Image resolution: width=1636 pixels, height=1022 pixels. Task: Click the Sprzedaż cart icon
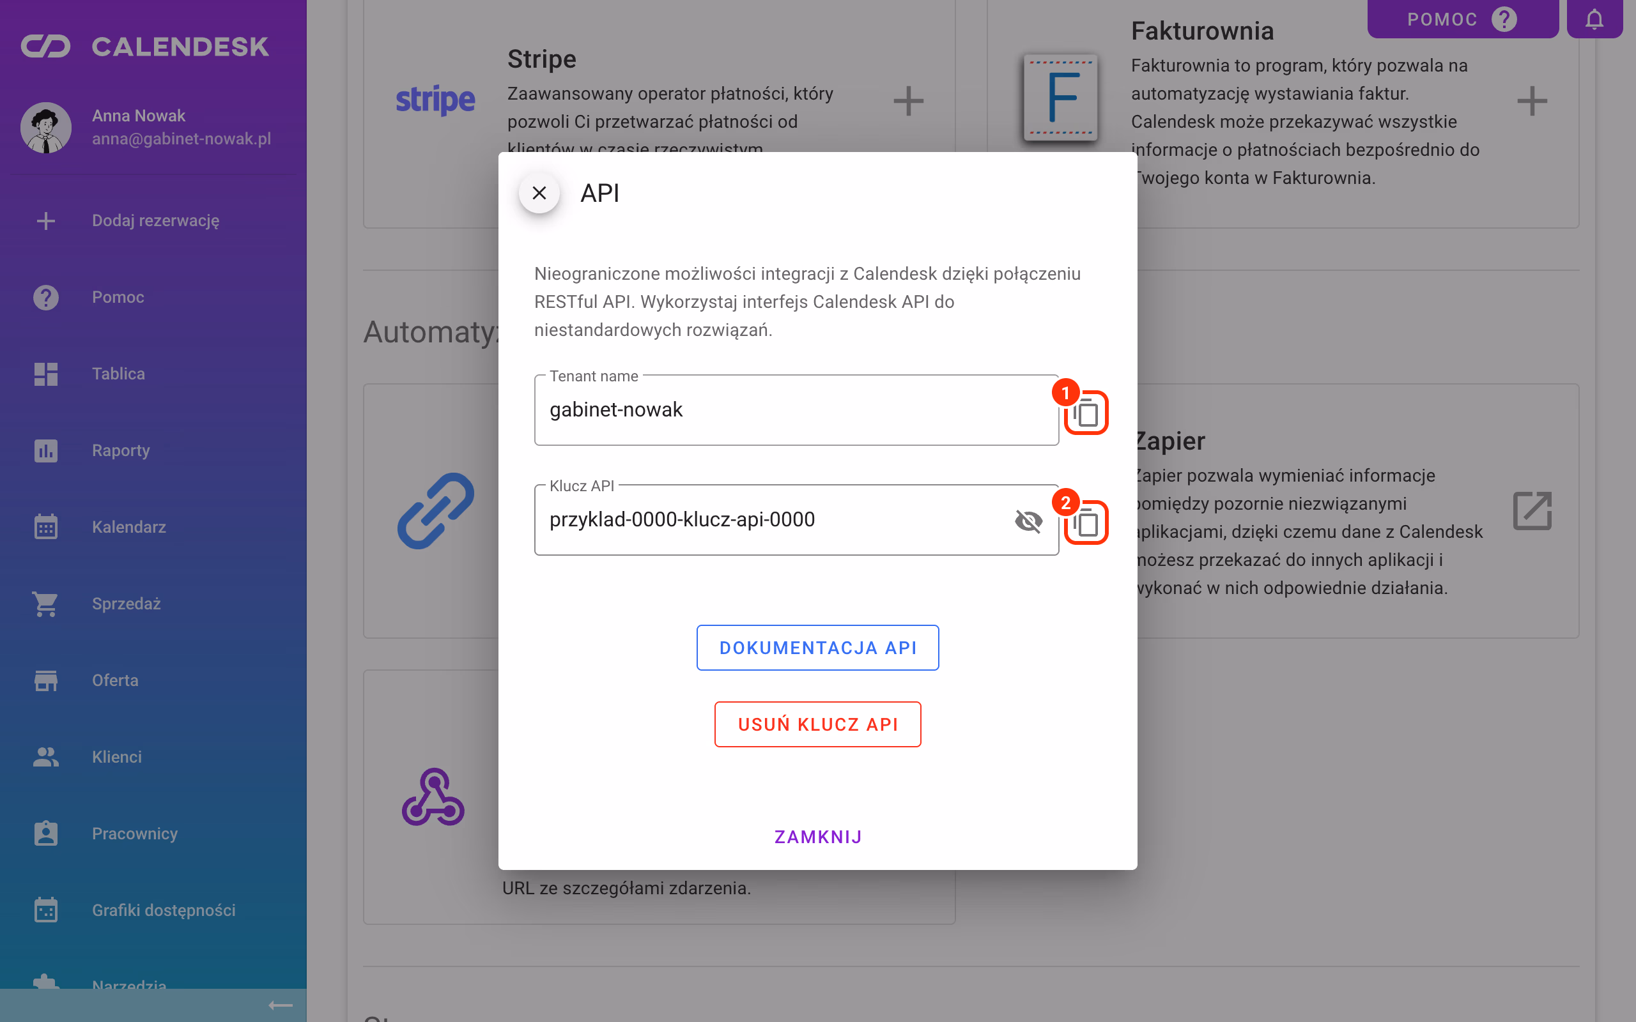coord(46,604)
